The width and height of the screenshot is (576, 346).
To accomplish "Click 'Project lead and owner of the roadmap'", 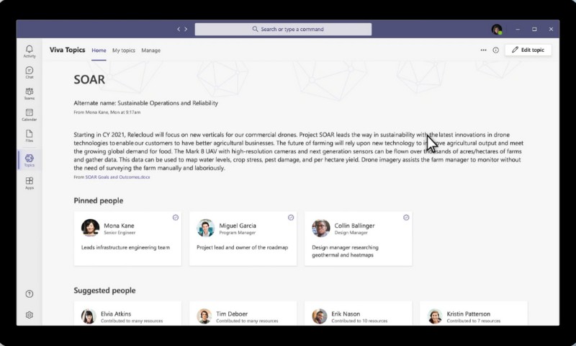I will coord(243,247).
